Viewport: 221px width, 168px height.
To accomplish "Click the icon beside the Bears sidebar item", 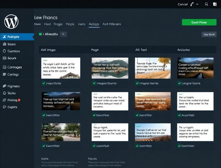I will (x=4, y=44).
